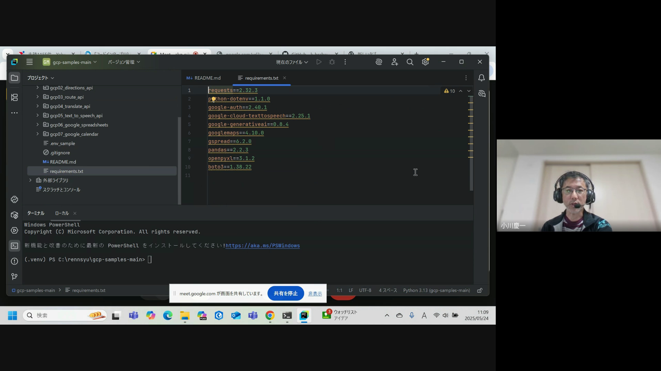Open the 現在のファイル run configuration dropdown
Viewport: 661px width, 371px height.
pyautogui.click(x=292, y=62)
